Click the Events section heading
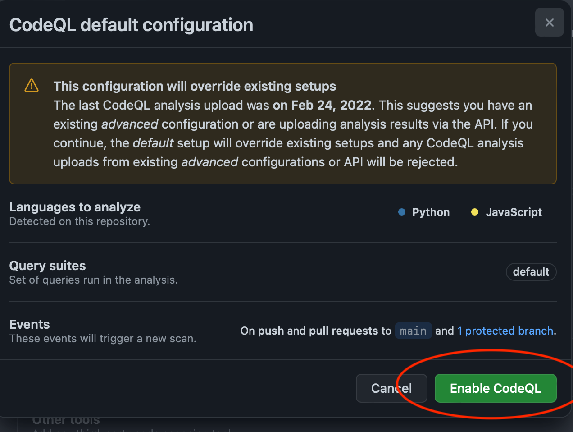573x432 pixels. pos(29,324)
